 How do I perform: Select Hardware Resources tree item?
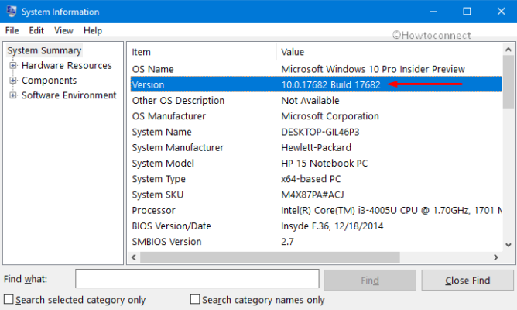(x=67, y=65)
